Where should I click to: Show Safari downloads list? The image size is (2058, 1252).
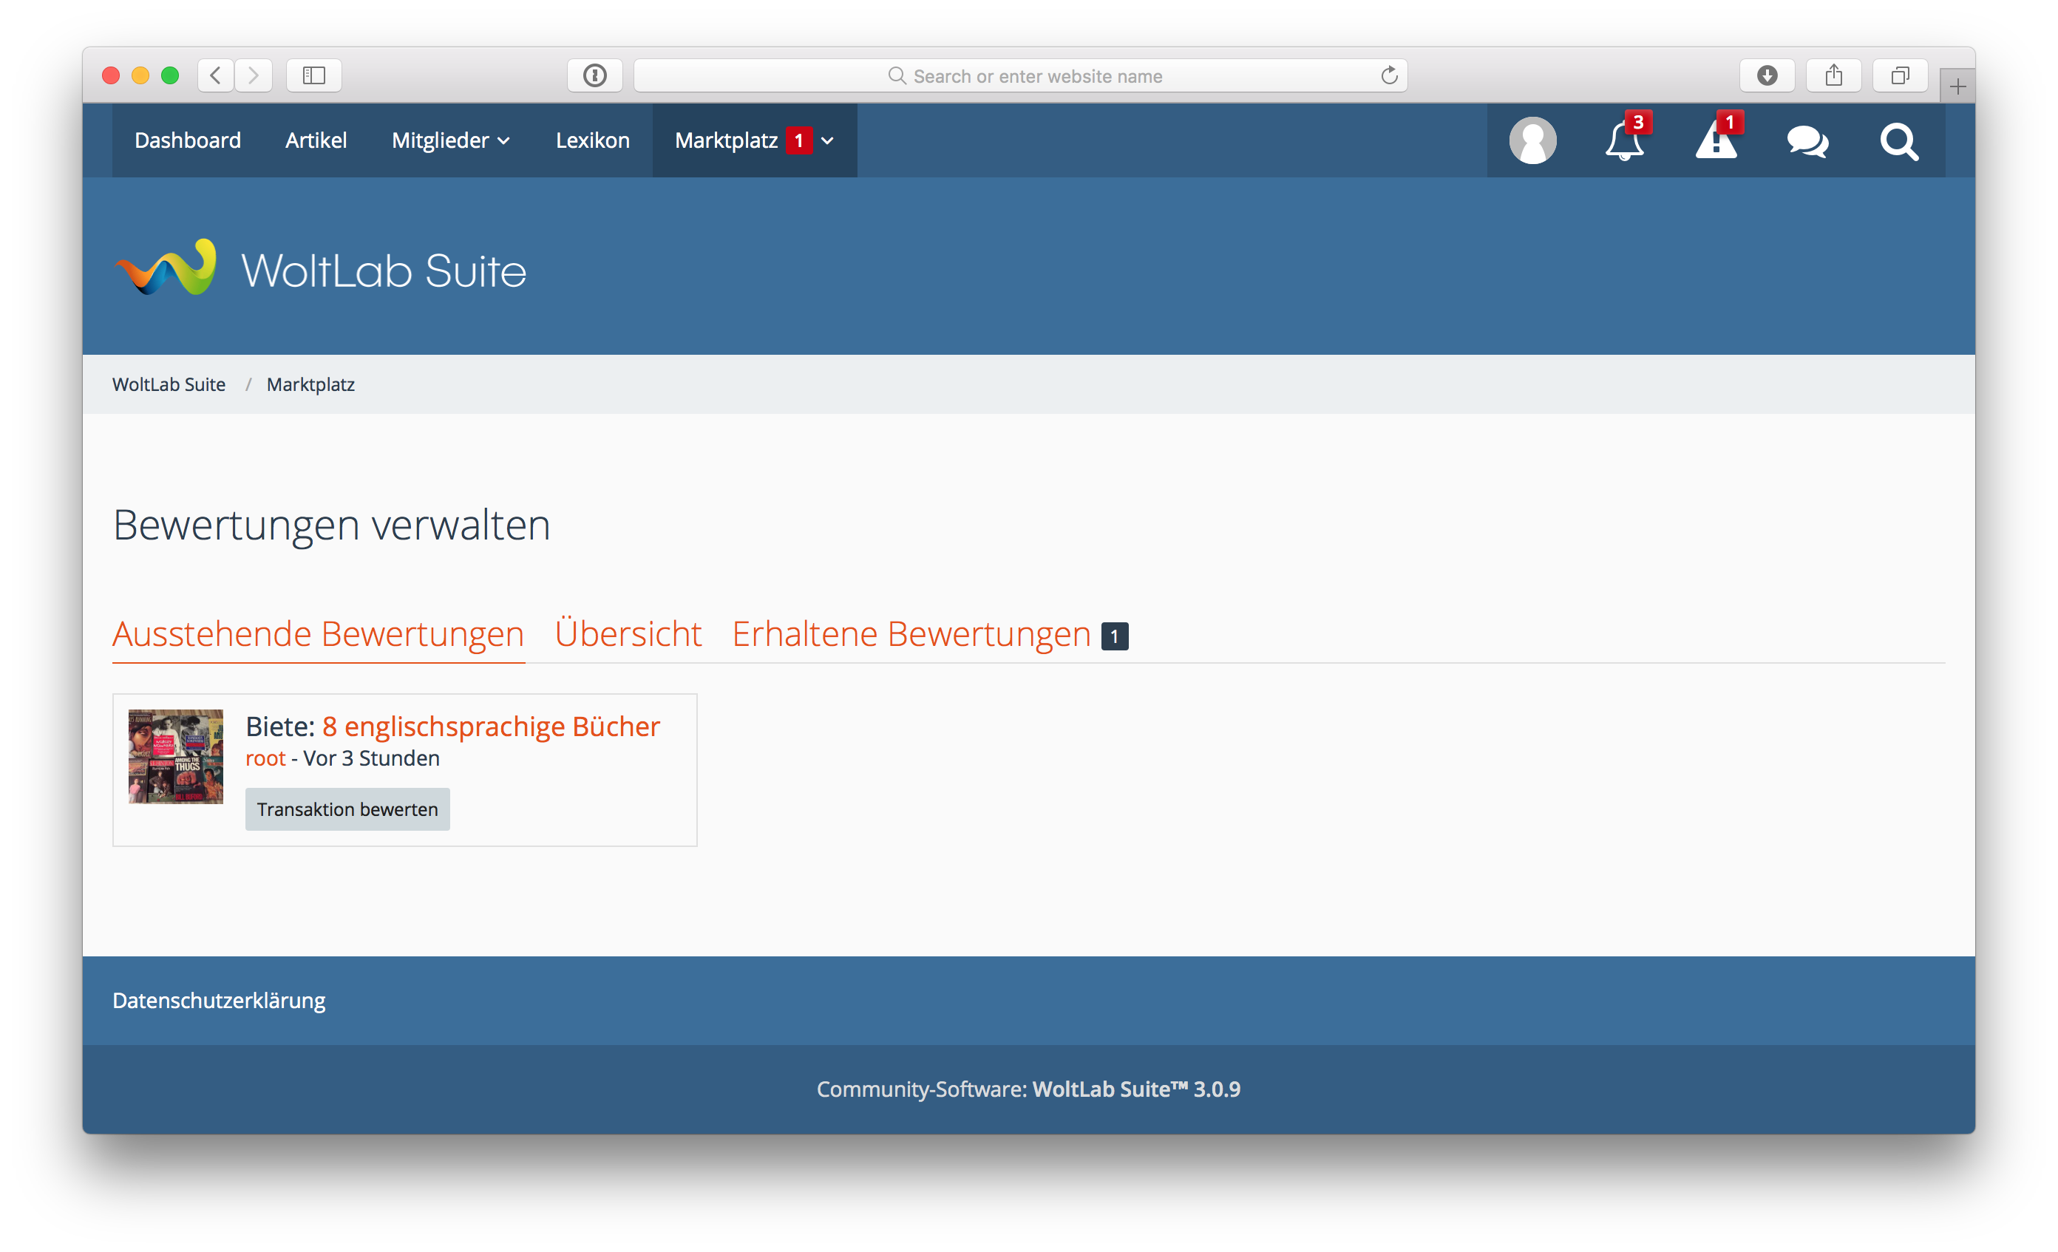[1767, 76]
